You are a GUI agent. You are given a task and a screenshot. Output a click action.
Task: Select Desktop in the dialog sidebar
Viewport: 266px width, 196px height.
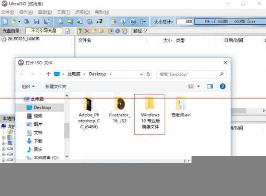[x=39, y=108]
